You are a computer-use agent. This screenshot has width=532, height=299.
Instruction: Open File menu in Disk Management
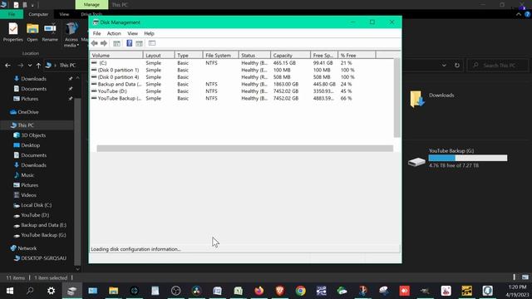[x=96, y=33]
